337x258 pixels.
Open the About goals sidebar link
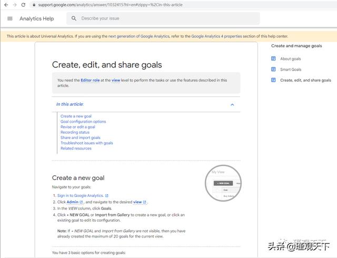[290, 58]
